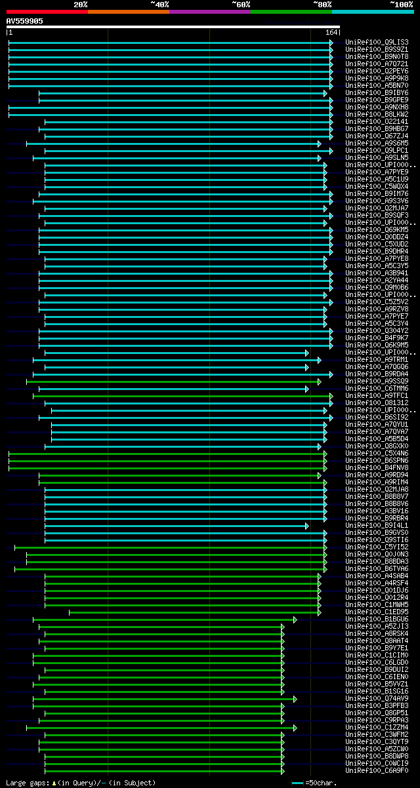
Task: Select label UniRef100_B8LKW2
Action: 377,115
